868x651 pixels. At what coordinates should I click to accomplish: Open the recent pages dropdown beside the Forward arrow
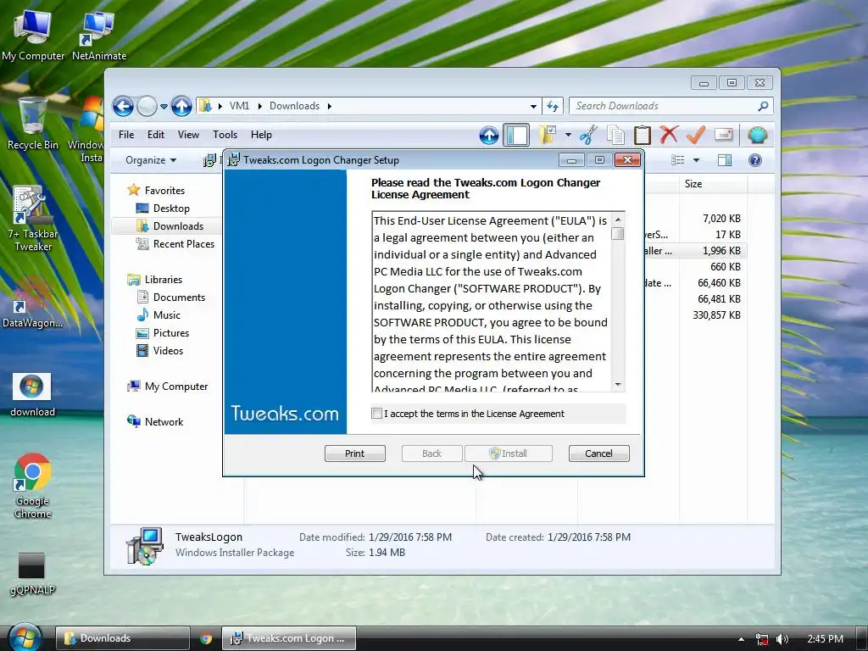coord(164,106)
